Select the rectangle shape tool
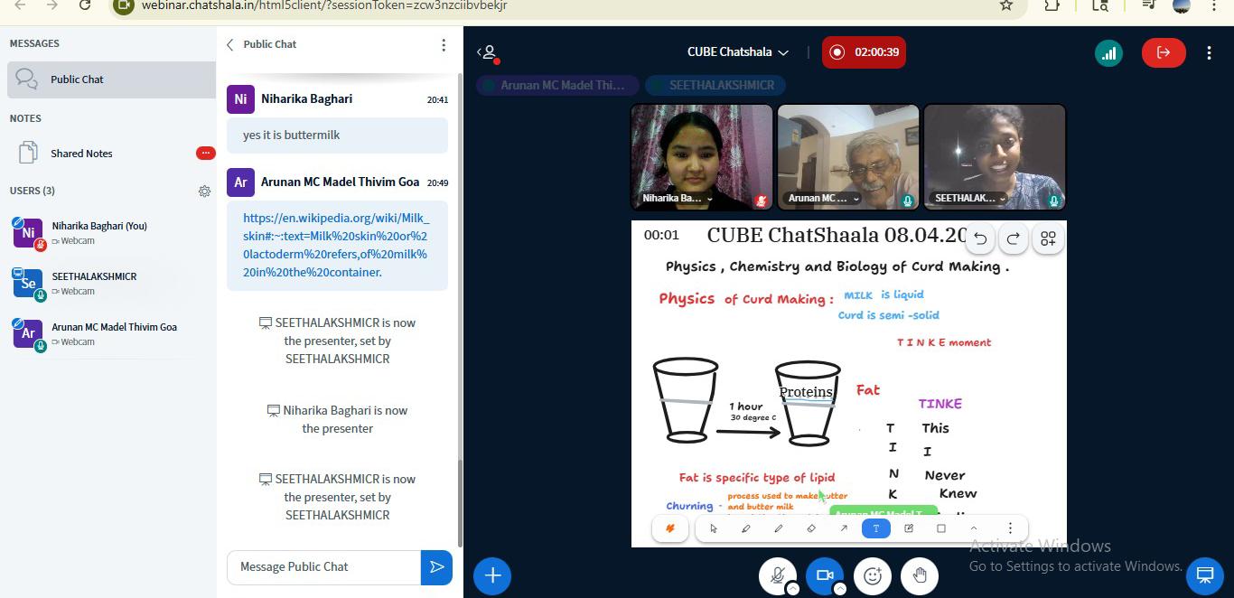 tap(940, 528)
